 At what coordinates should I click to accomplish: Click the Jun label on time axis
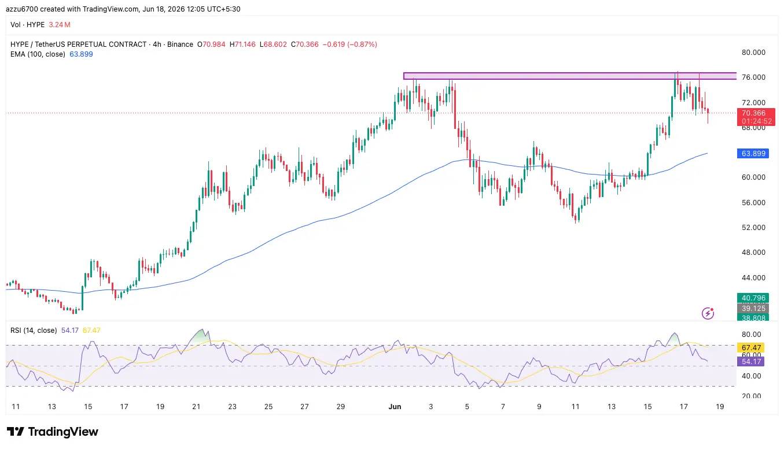395,407
